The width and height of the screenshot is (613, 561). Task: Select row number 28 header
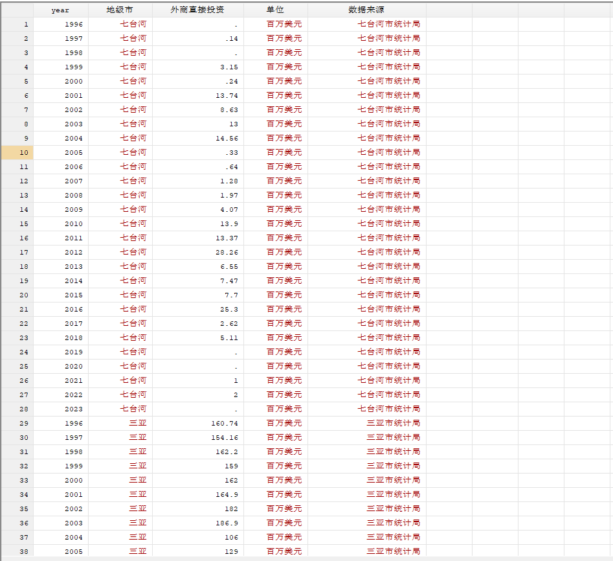[17, 409]
